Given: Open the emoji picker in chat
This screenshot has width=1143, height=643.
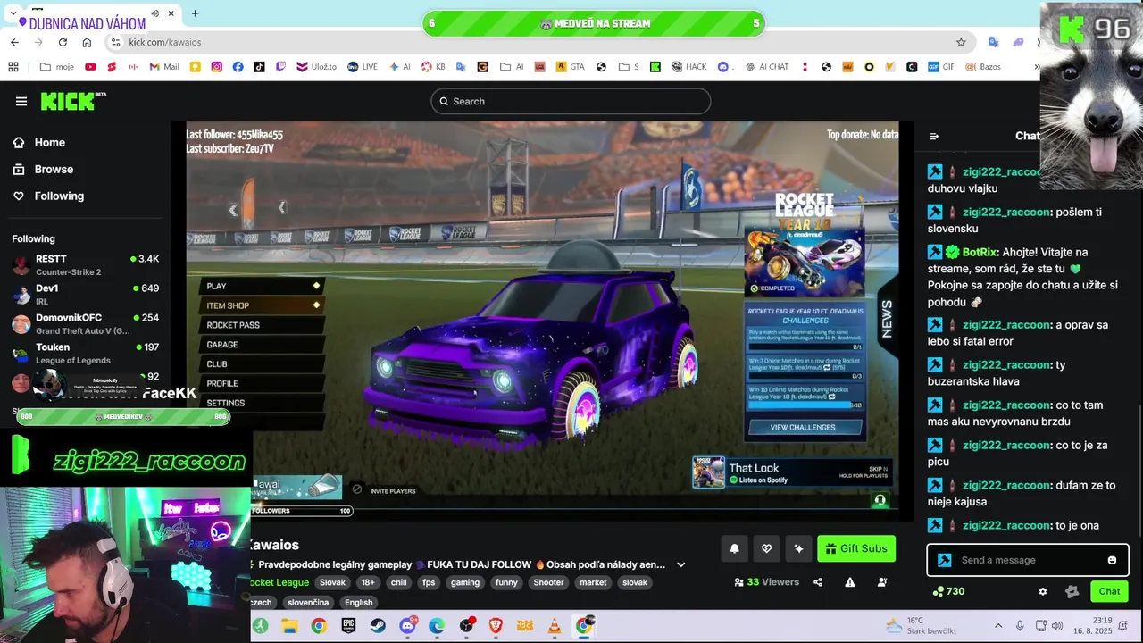Looking at the screenshot, I should coord(1112,560).
